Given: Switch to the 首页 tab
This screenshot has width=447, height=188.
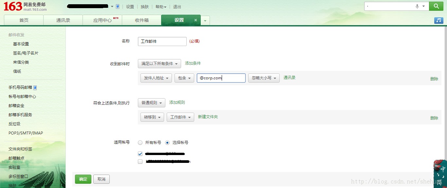Looking at the screenshot, I should pyautogui.click(x=24, y=20).
